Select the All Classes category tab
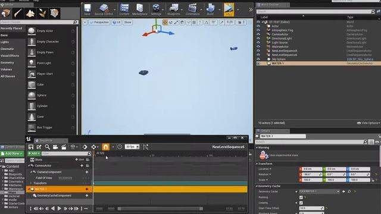This screenshot has width=381, height=214. point(8,76)
